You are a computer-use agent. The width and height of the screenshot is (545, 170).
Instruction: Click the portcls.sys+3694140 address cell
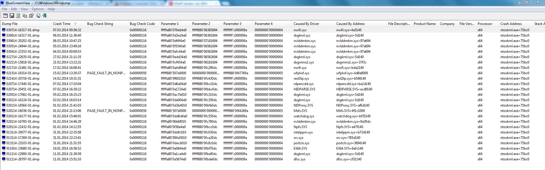click(351, 143)
